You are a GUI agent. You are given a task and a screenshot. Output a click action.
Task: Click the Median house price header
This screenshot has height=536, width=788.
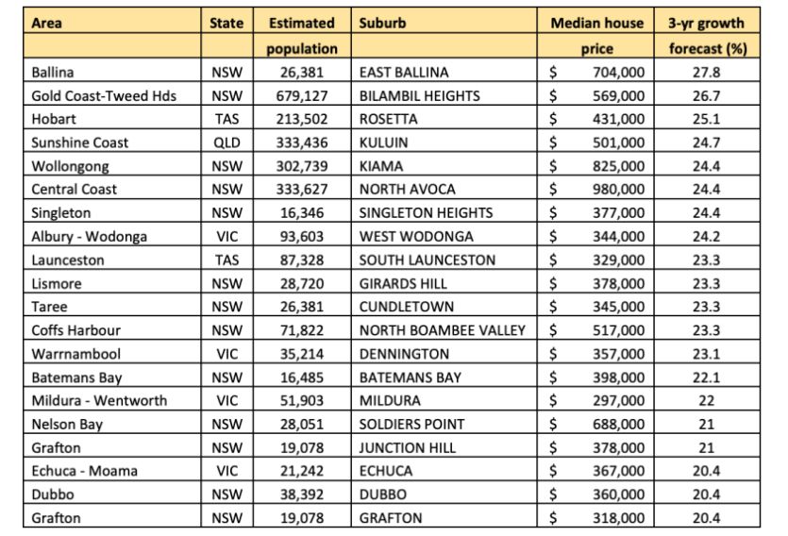(x=595, y=33)
